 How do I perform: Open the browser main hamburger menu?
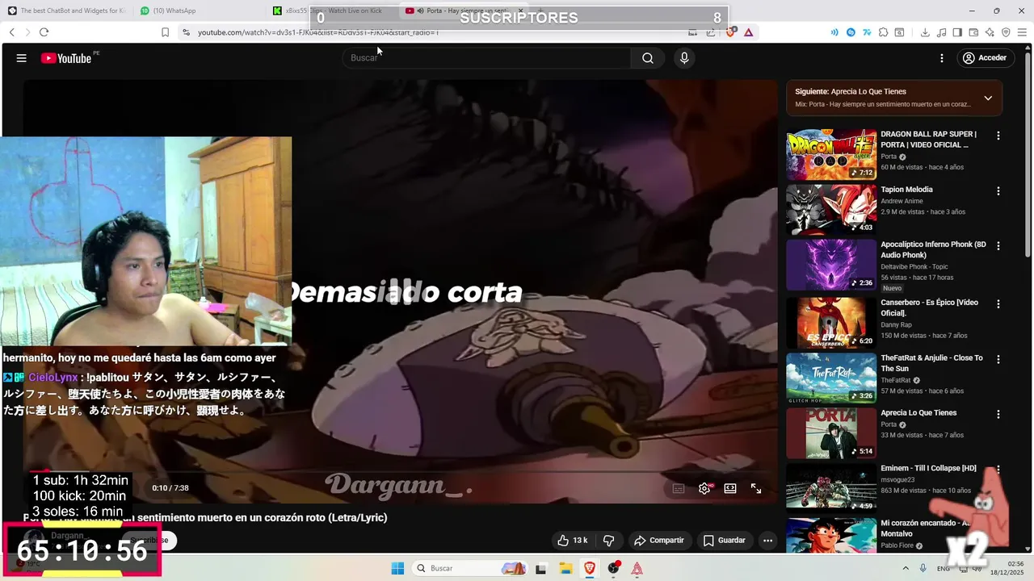pos(1022,32)
